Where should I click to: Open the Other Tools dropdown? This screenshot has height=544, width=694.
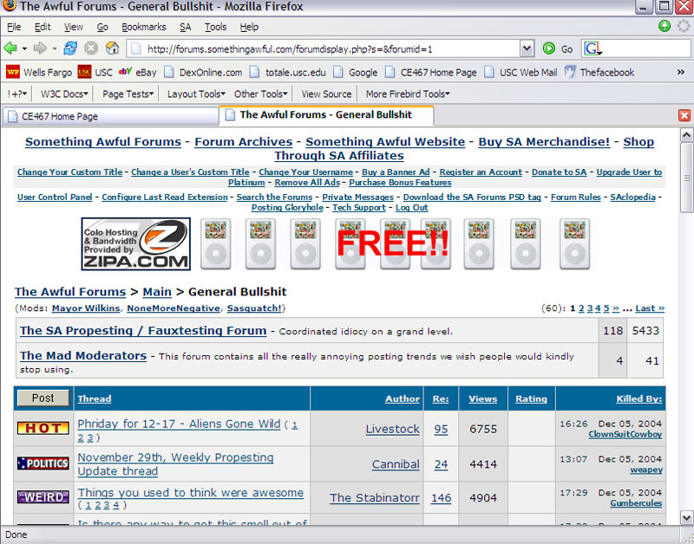(261, 94)
